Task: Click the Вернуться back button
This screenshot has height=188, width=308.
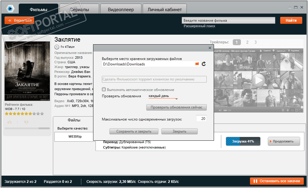Action: 19,20
